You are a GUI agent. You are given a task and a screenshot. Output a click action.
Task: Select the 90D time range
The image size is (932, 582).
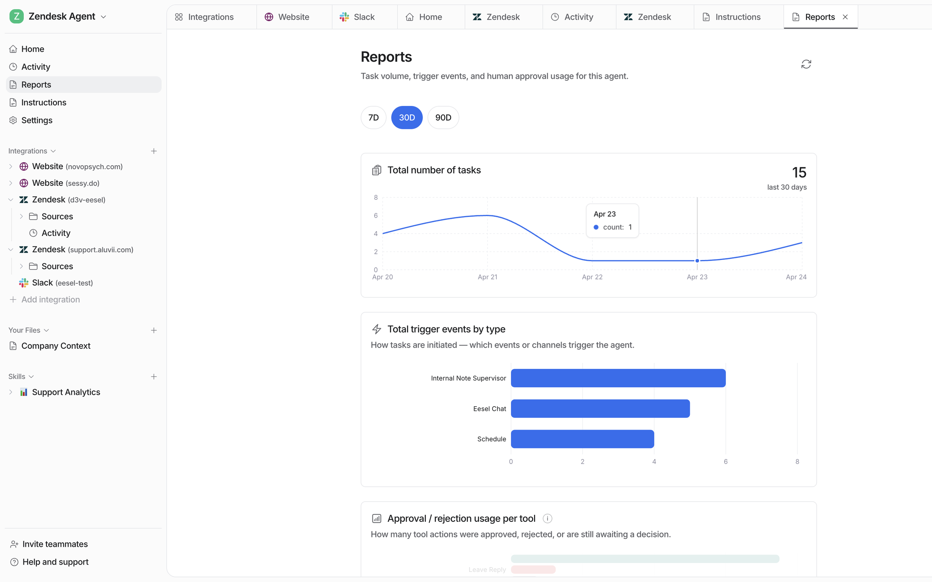point(443,118)
